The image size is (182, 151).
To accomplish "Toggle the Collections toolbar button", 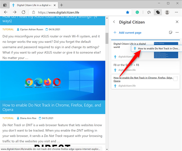I will tap(158, 12).
